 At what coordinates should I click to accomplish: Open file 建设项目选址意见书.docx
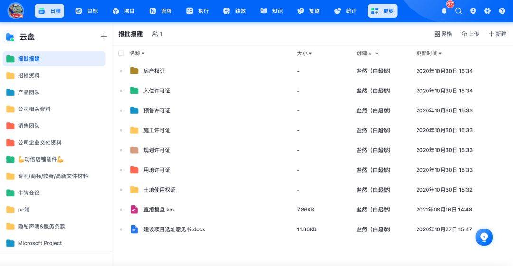[174, 229]
